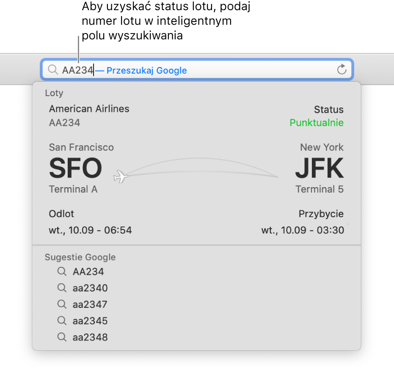Click search icon beside aa2340 suggestion

62,288
